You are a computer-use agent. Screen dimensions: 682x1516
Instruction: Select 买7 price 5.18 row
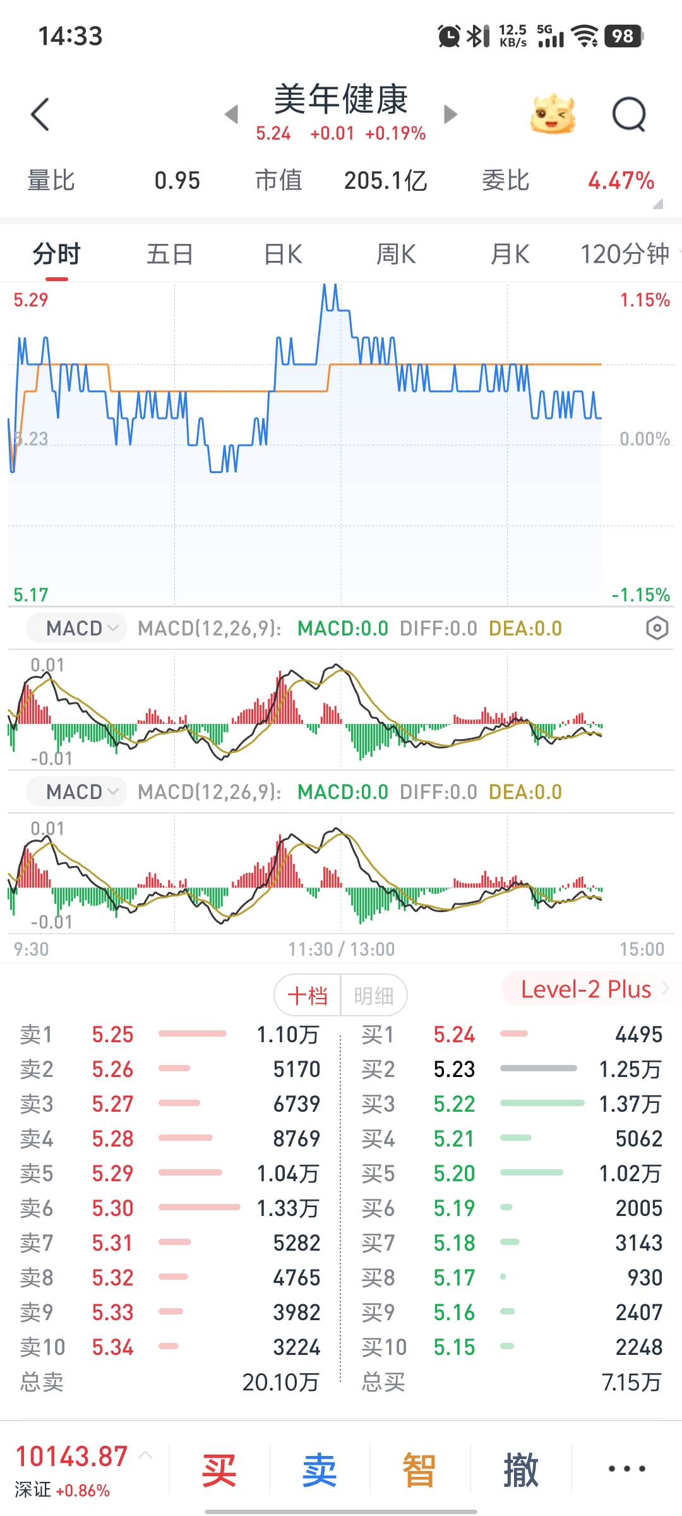click(512, 1242)
